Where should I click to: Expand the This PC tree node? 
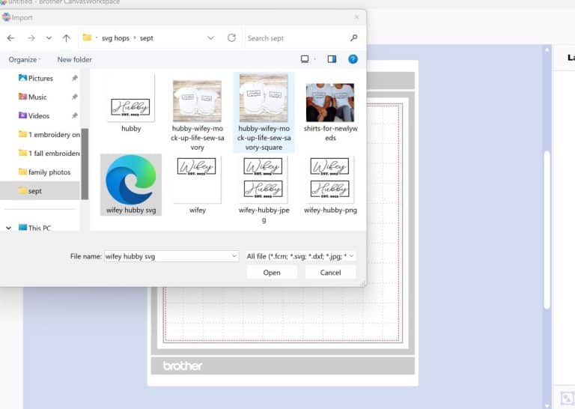pyautogui.click(x=9, y=228)
